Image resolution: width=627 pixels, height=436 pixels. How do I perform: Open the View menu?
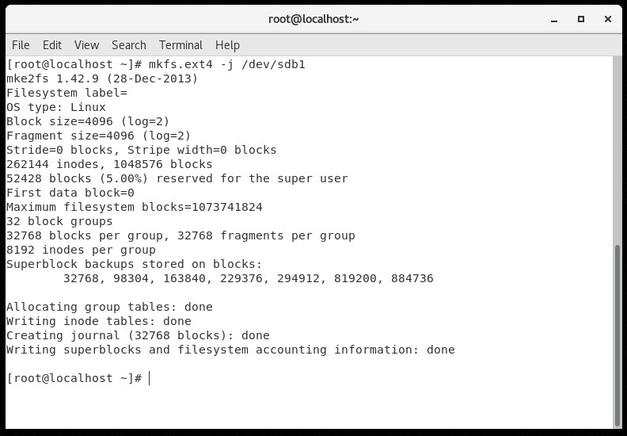[x=86, y=45]
